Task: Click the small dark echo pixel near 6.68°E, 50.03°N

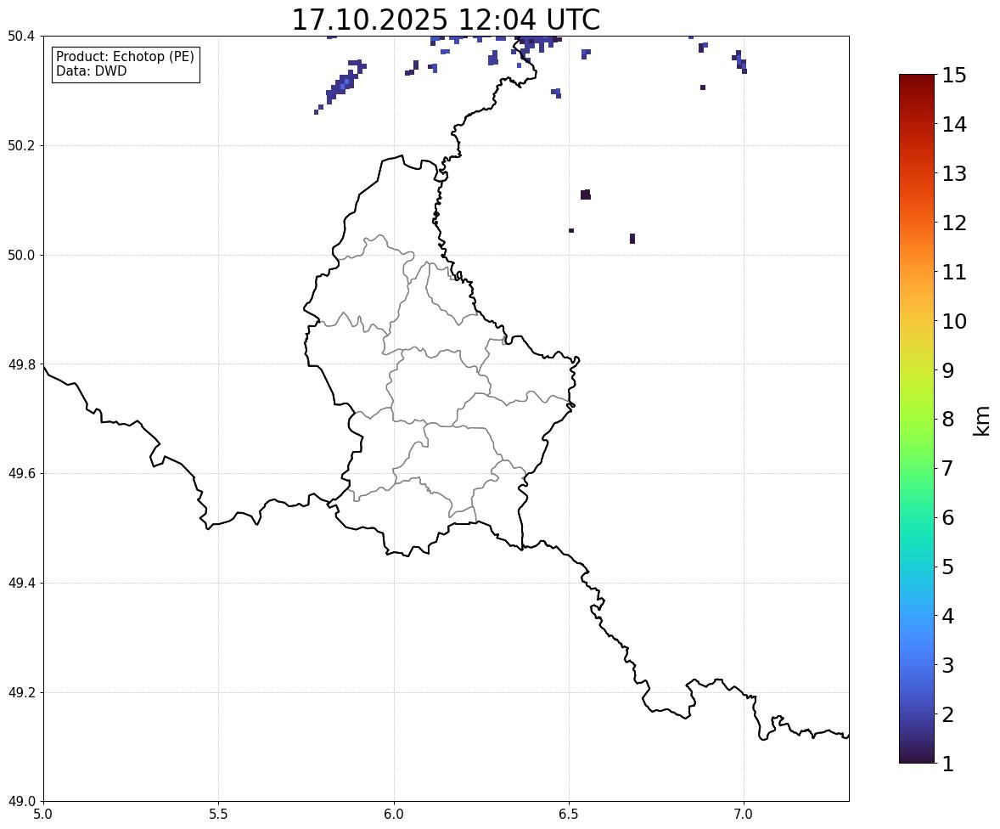Action: pyautogui.click(x=632, y=239)
